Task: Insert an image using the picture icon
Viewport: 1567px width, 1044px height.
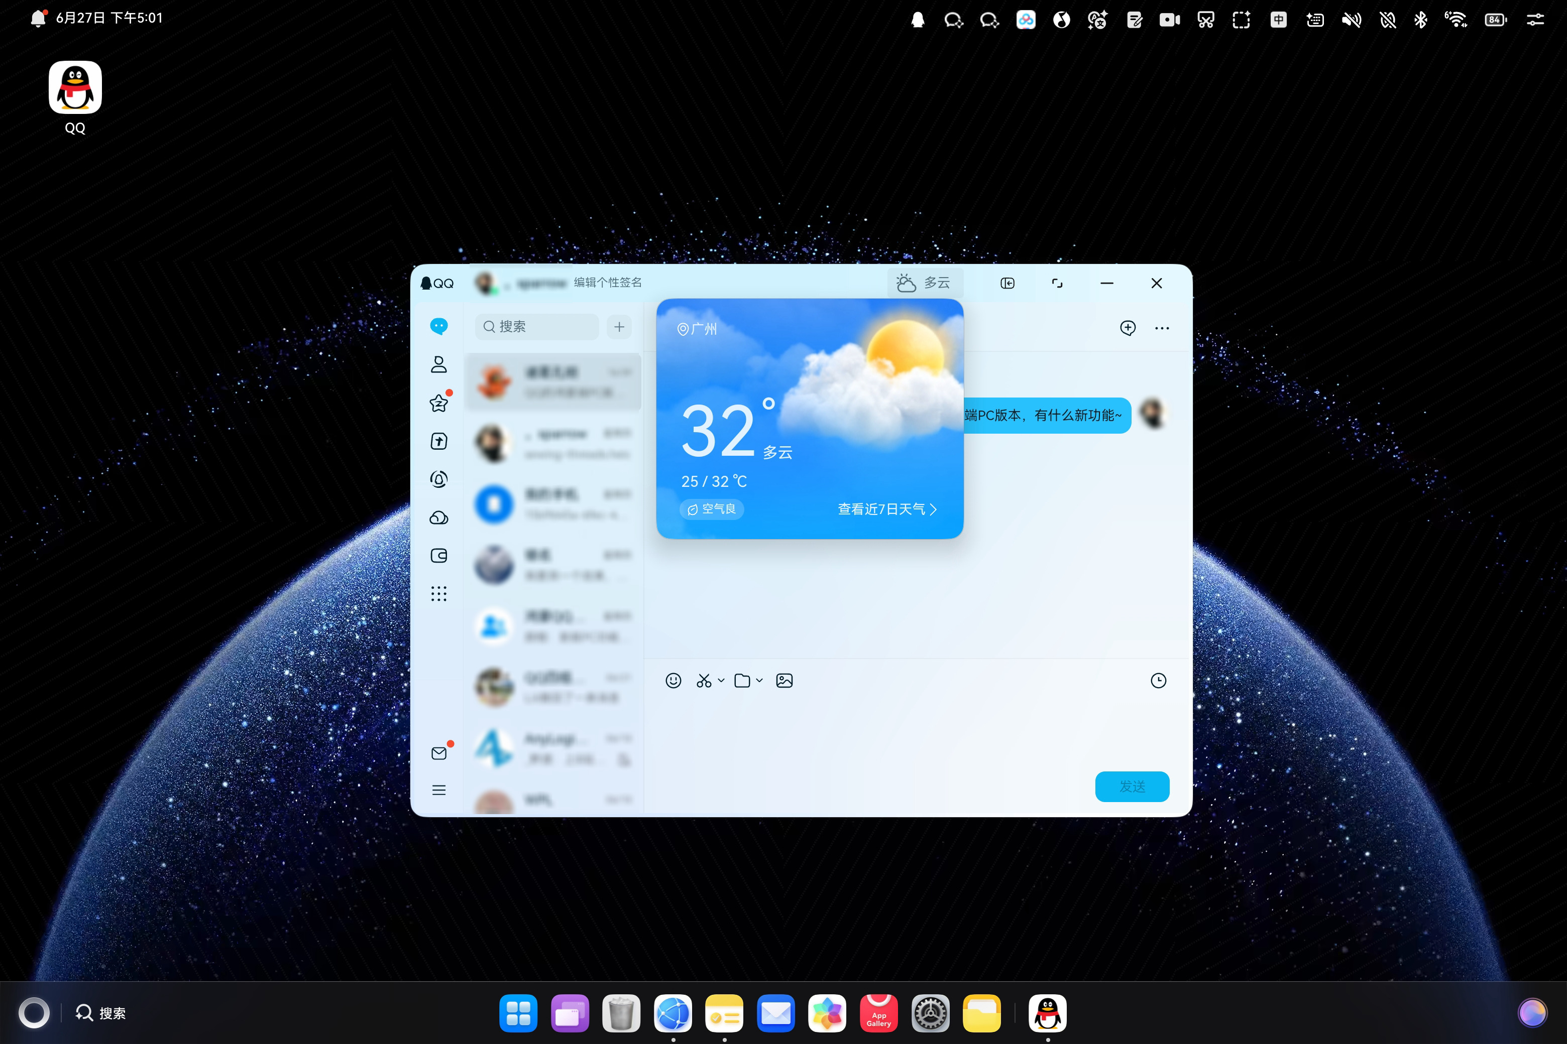Action: click(784, 681)
